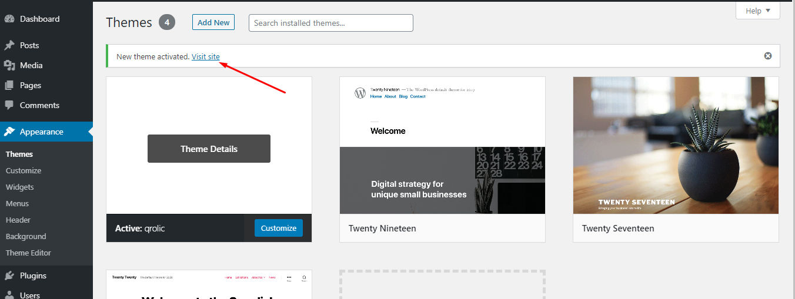Click the Add New theme button
Image resolution: width=795 pixels, height=299 pixels.
pyautogui.click(x=213, y=22)
